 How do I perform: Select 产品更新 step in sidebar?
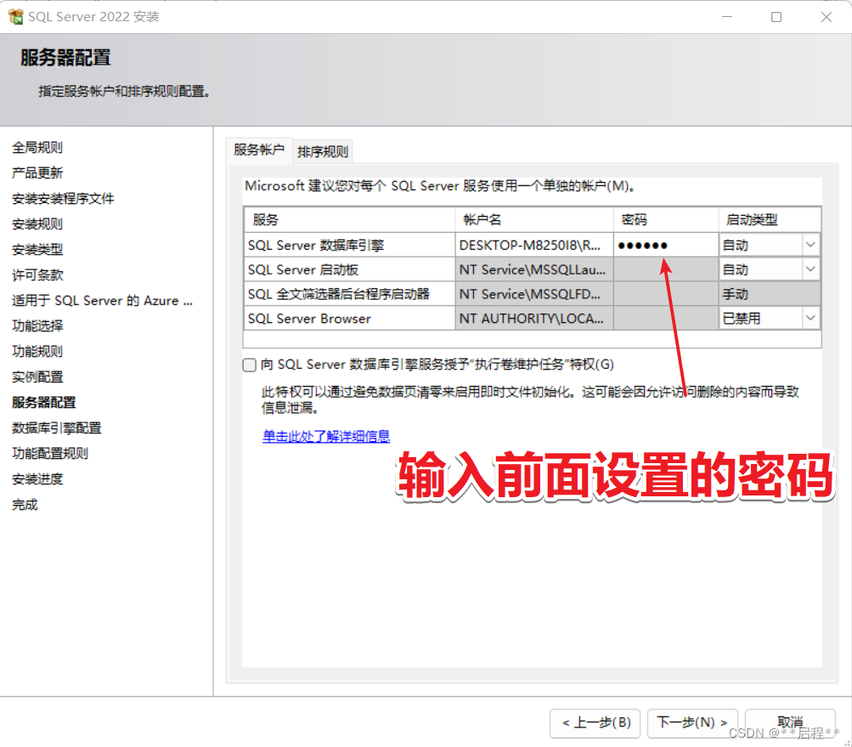[37, 173]
